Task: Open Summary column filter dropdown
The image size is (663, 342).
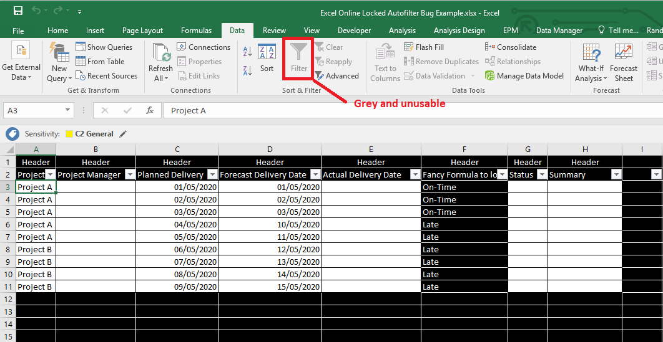Action: 616,174
